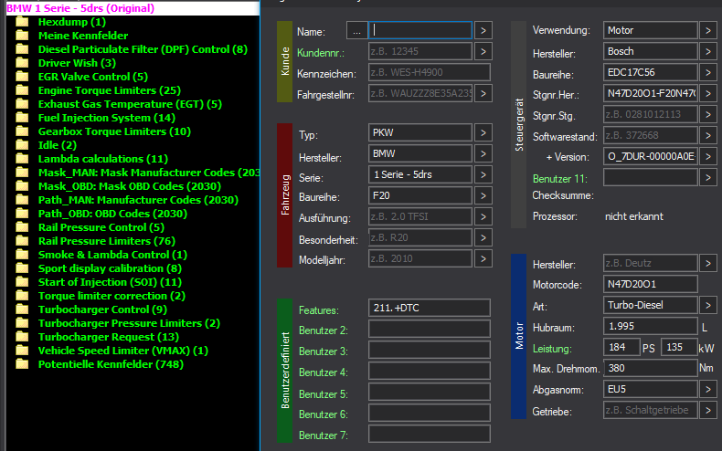Open the arrow beside + Version field
This screenshot has width=722, height=451.
[708, 156]
